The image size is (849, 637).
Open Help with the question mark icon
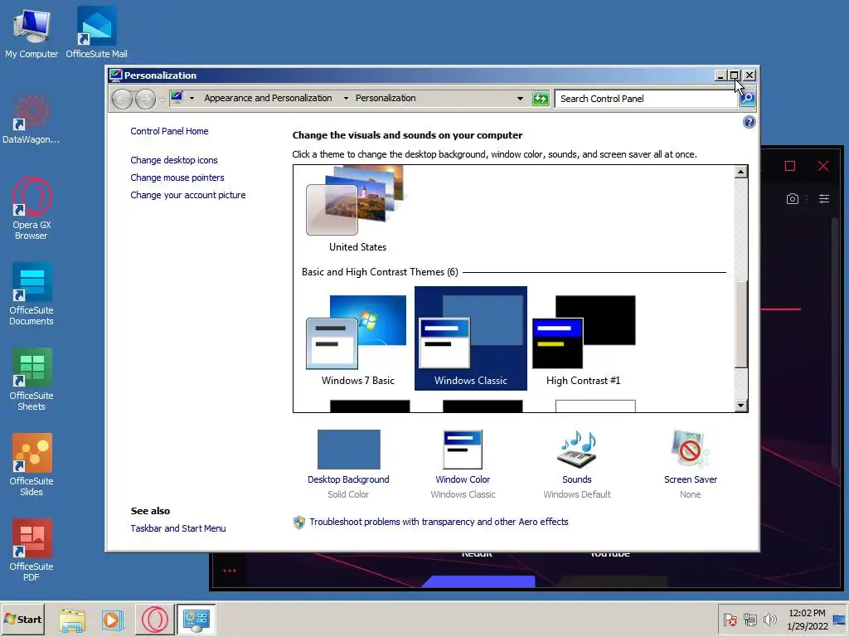[x=749, y=122]
